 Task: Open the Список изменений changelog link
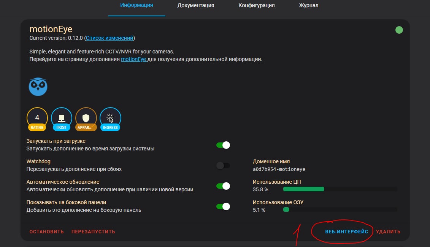109,38
